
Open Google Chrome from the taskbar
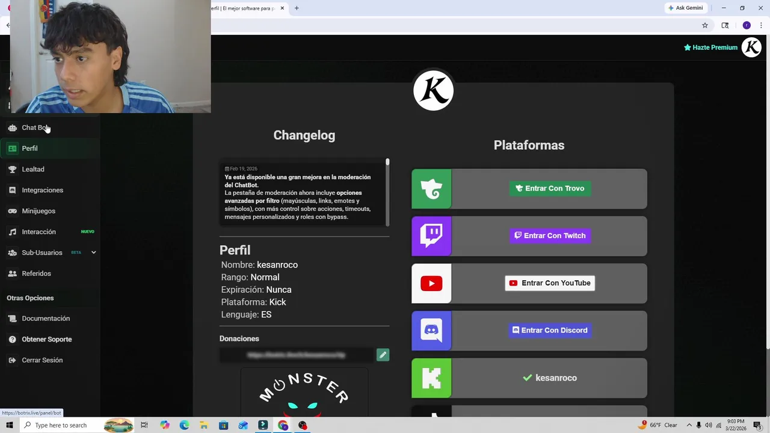coord(283,425)
